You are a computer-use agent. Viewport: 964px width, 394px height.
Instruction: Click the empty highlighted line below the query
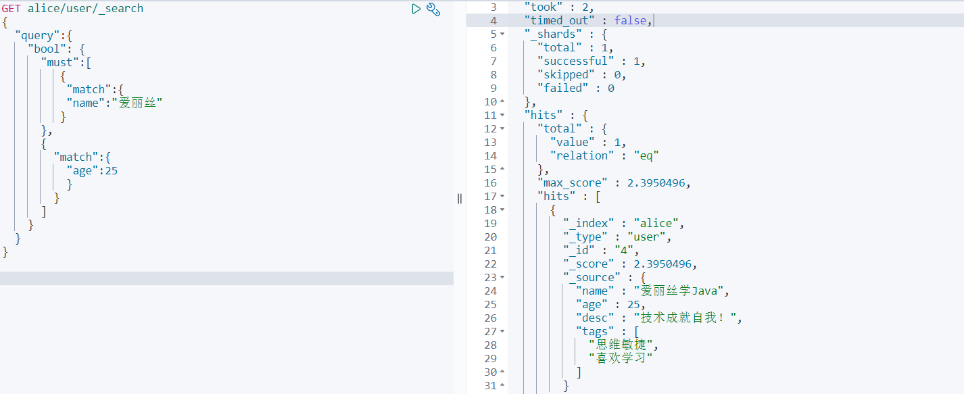point(226,278)
